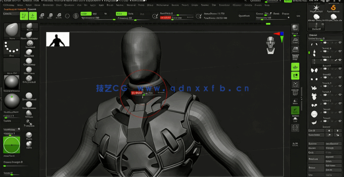Click the gray sphere with a green dot
This screenshot has width=344, height=177.
click(12, 101)
